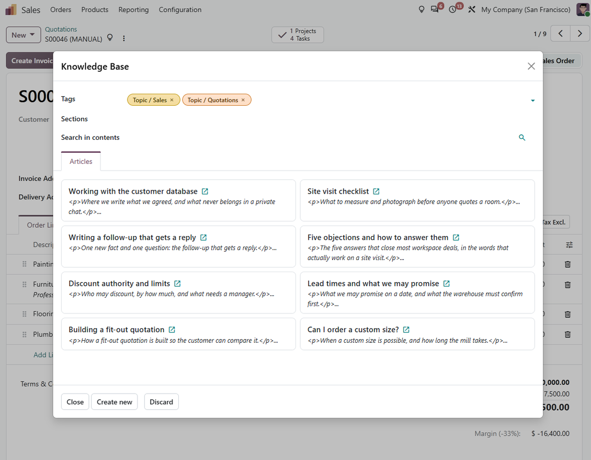This screenshot has height=460, width=591.
Task: Open the Writing a follow-up that gets a reply card
Action: (x=179, y=246)
